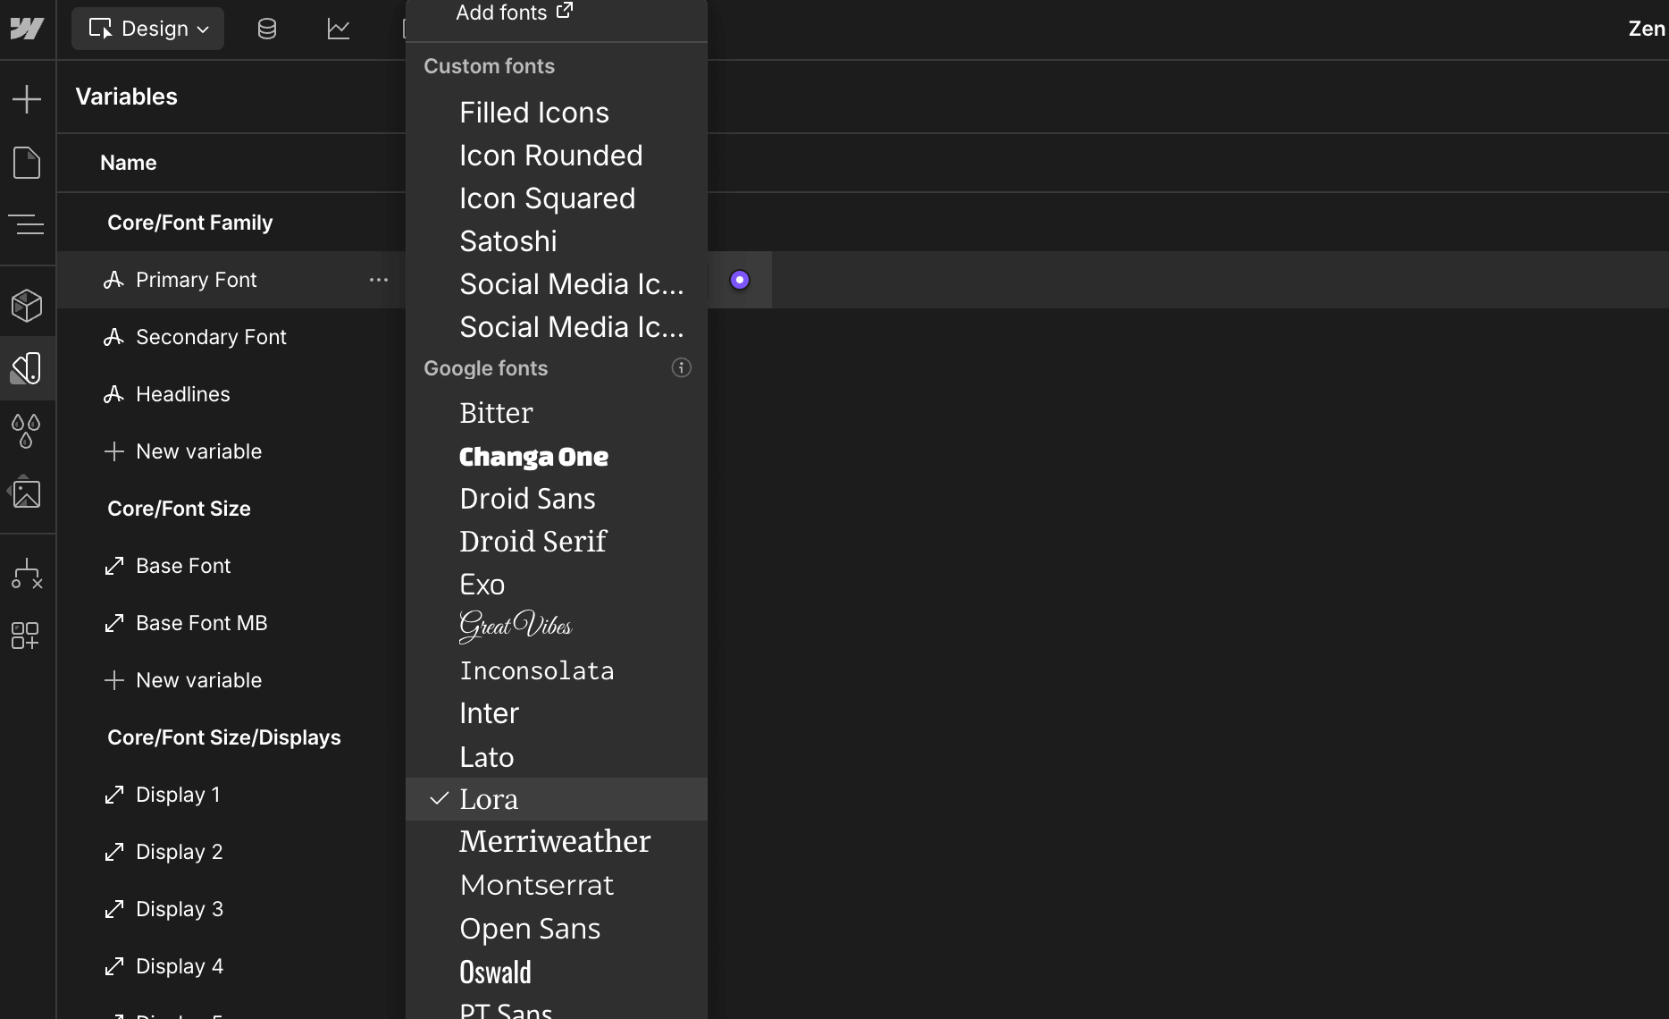This screenshot has height=1019, width=1669.
Task: Select Montserrat font
Action: [x=557, y=885]
